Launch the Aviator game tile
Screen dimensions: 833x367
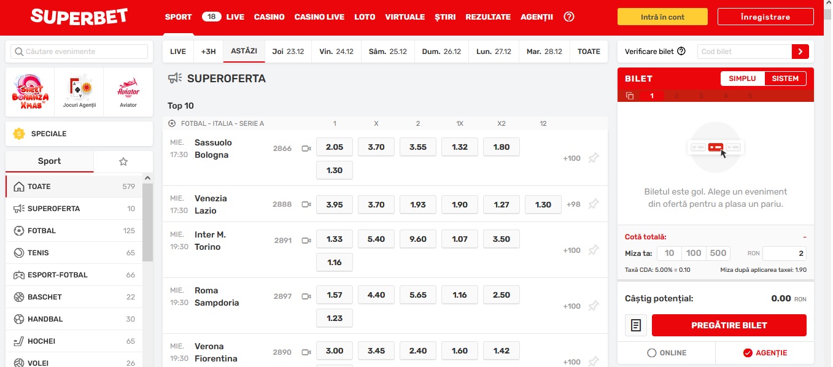point(128,92)
